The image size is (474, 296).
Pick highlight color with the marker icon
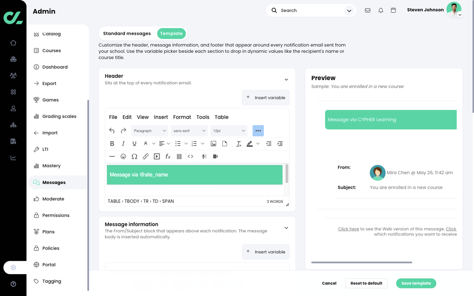[x=250, y=144]
